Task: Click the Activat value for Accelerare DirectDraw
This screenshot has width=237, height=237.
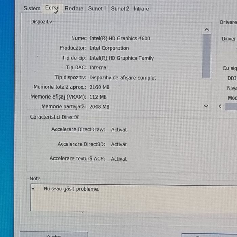Action: coord(119,130)
